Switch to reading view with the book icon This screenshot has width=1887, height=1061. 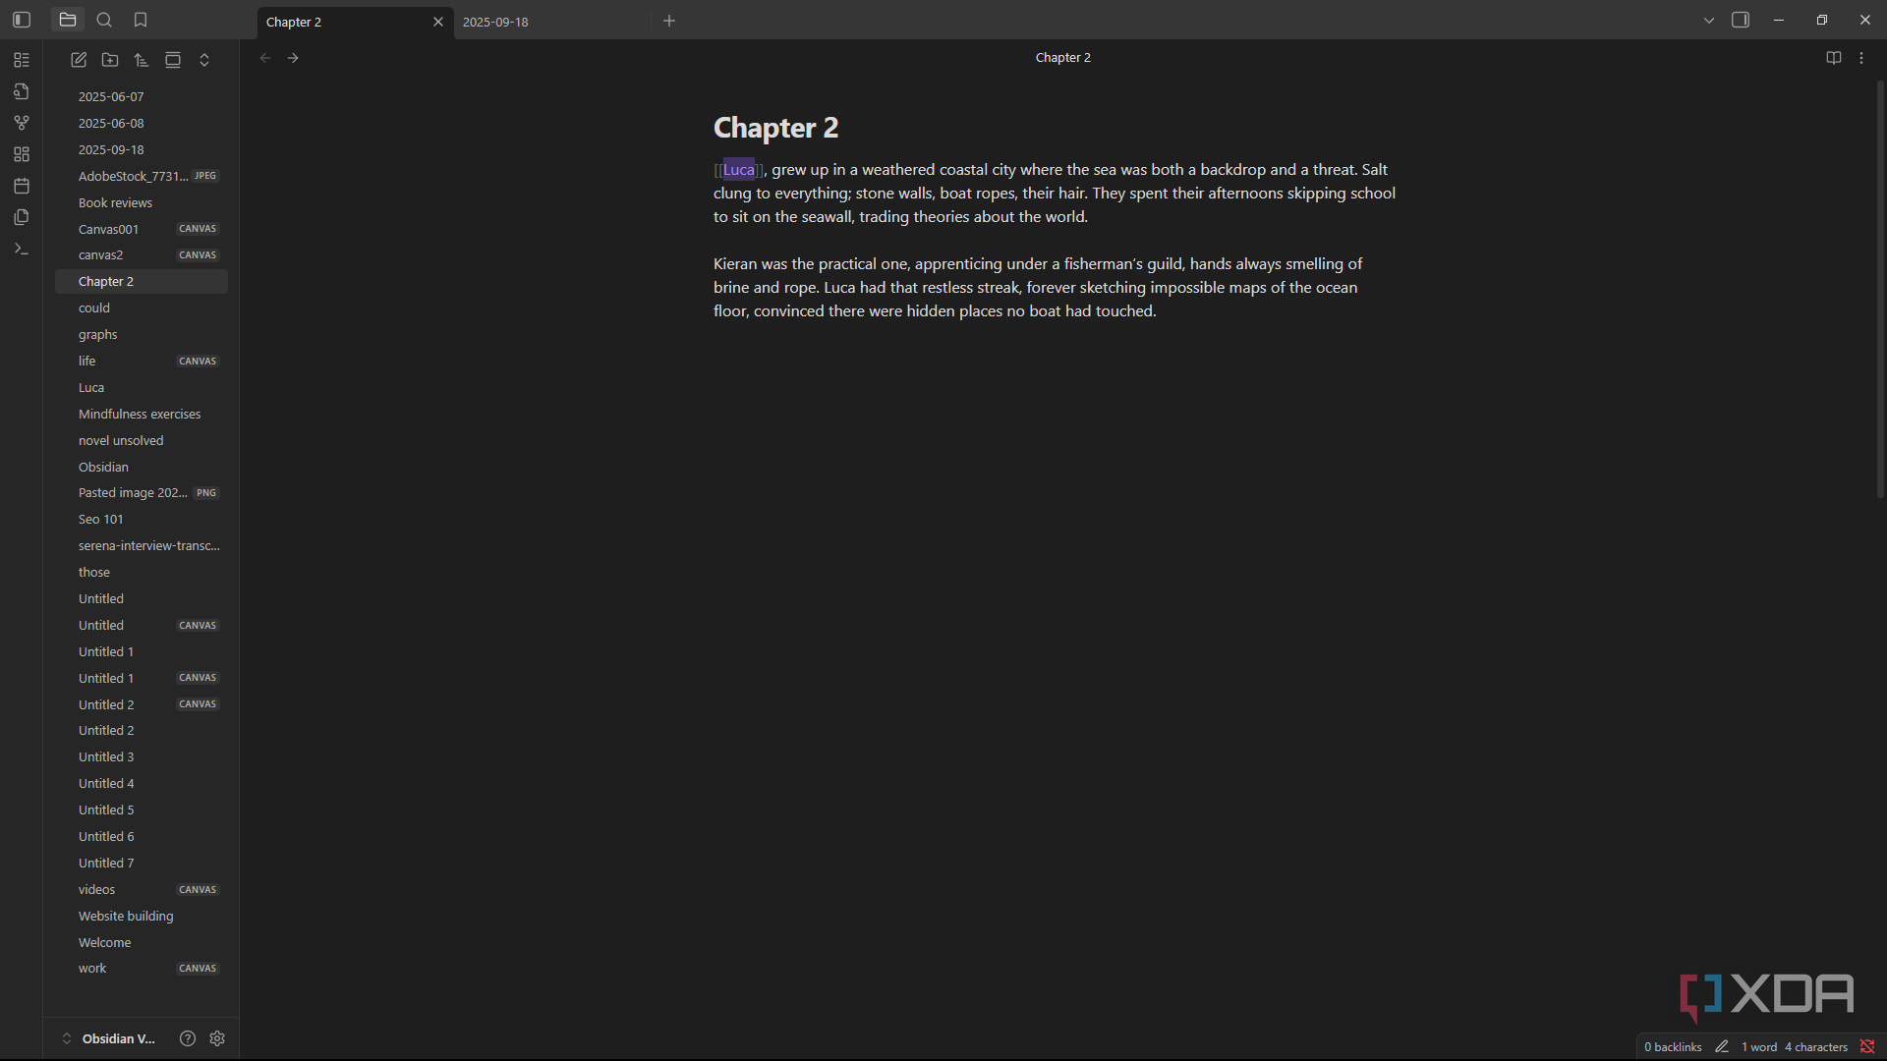pos(1834,58)
